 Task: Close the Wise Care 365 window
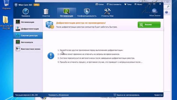pos(160,4)
